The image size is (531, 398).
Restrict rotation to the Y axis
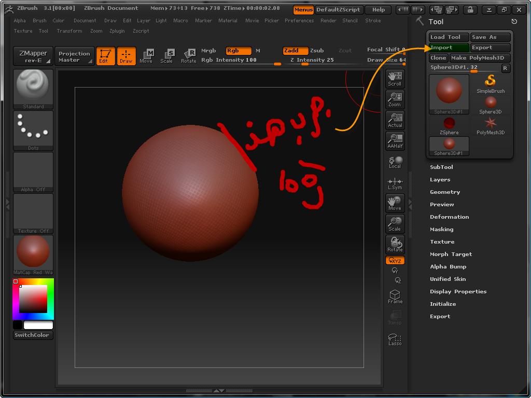(395, 271)
